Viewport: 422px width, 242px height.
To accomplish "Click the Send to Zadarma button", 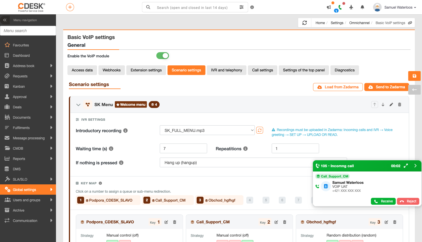I will [387, 87].
